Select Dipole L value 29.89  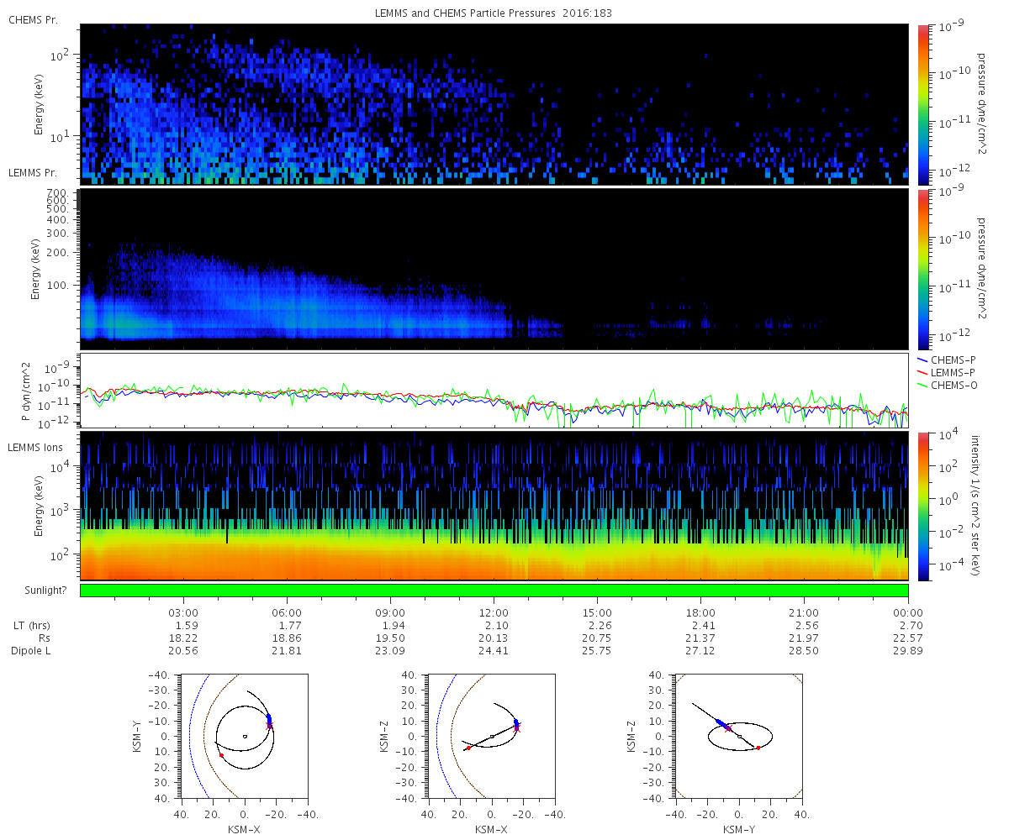[908, 651]
